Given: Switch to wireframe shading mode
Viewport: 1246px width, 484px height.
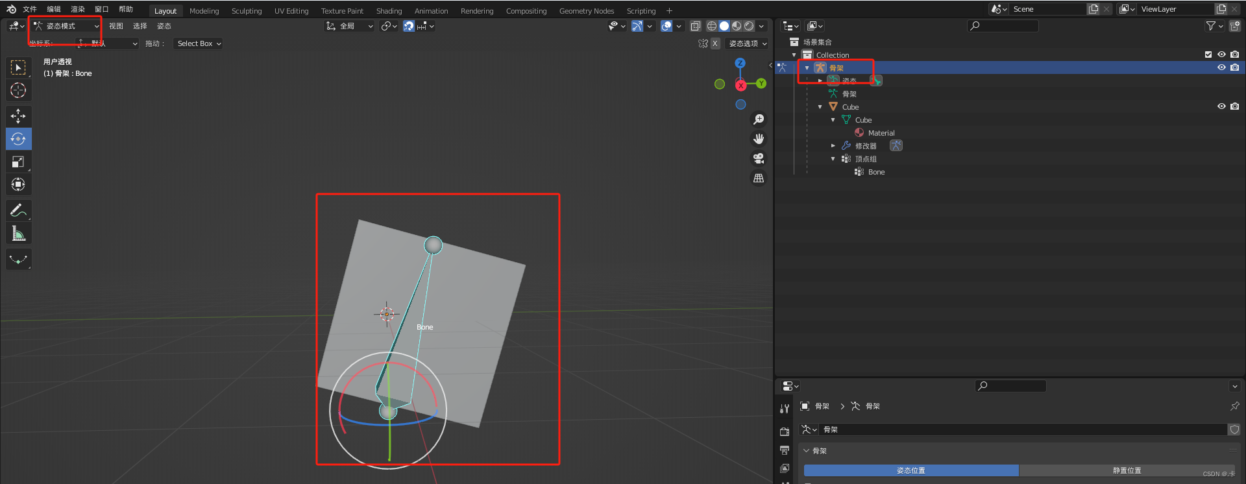Looking at the screenshot, I should [x=712, y=26].
